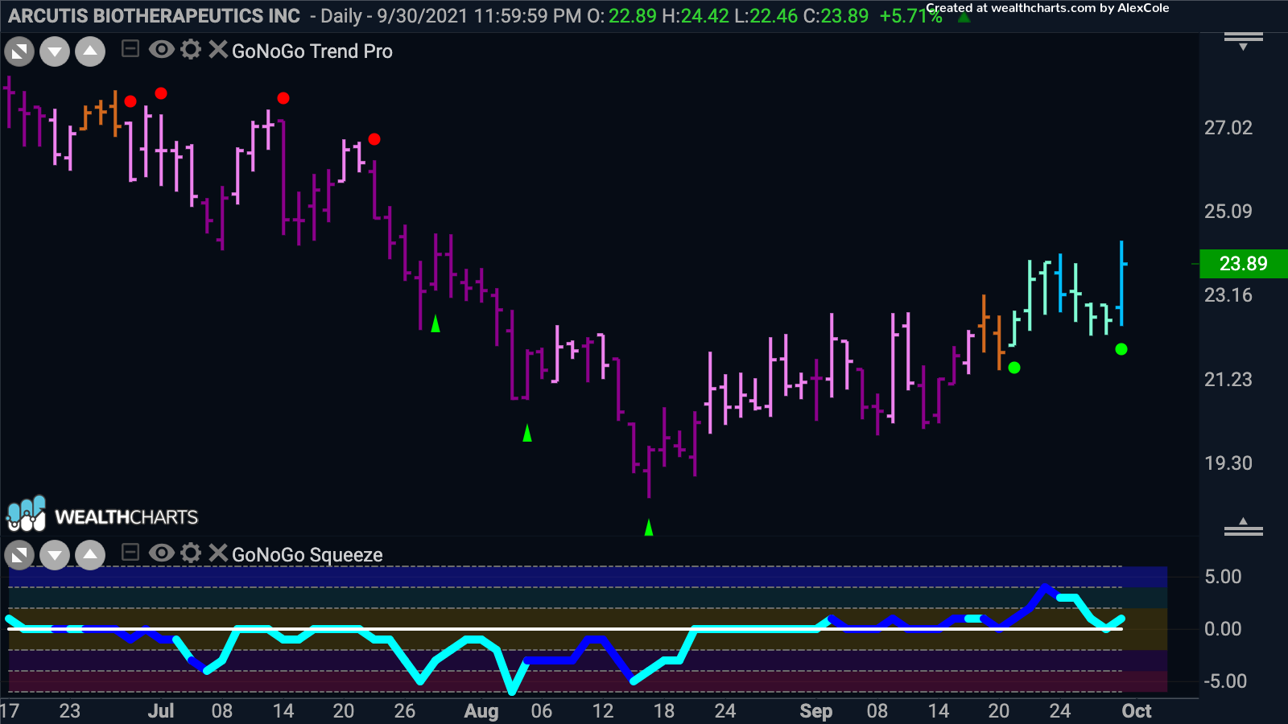Click the ARCUTIS BIOTHERAPEUTICS INC title
The height and width of the screenshot is (724, 1288).
tap(154, 16)
